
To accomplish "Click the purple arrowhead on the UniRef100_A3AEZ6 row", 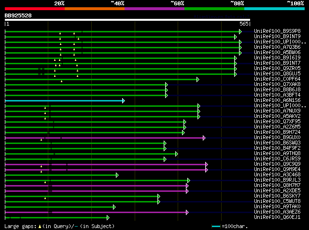I will (x=187, y=213).
